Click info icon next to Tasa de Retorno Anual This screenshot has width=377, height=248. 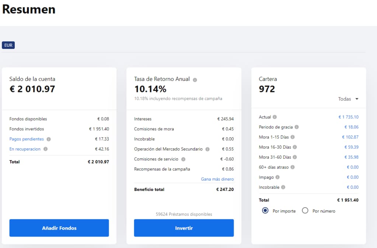(x=195, y=80)
